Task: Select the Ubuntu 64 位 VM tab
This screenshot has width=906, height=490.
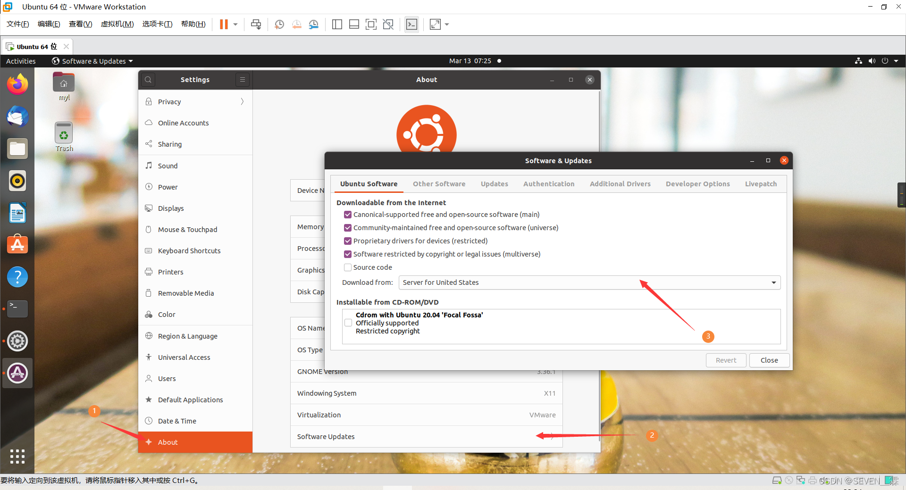Action: point(37,47)
